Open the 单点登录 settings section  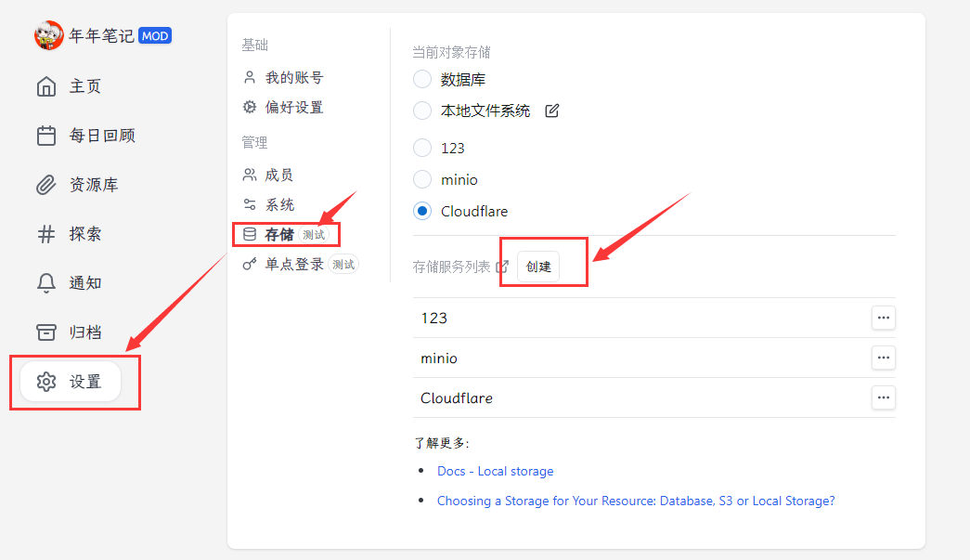tap(293, 265)
